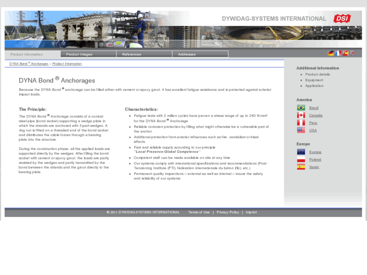Open the Spain country text link
Viewport: 367px width, 275px height.
(314, 167)
